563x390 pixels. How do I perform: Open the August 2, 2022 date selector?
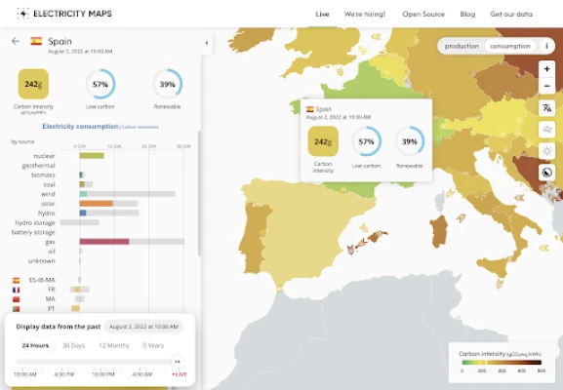[x=143, y=327]
